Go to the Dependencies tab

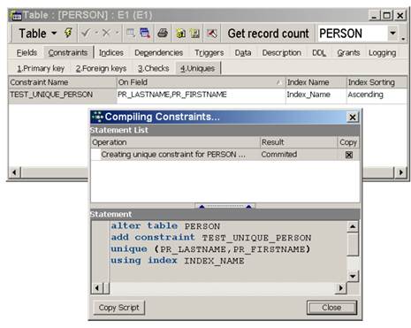coord(159,53)
